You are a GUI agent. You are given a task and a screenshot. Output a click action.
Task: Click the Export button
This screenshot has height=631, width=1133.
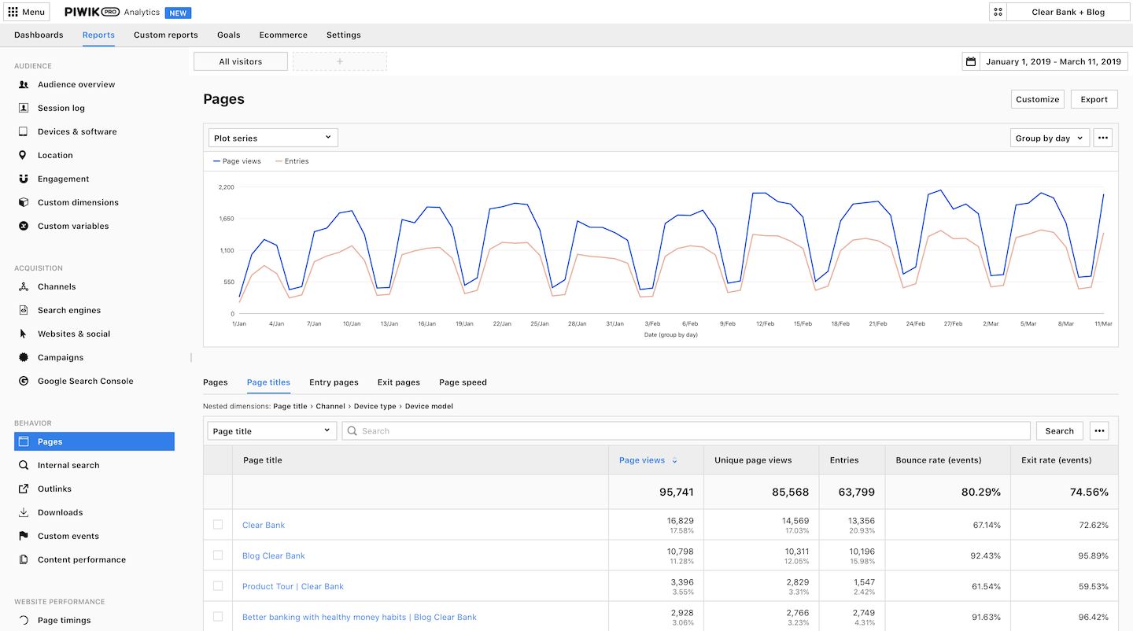point(1094,99)
